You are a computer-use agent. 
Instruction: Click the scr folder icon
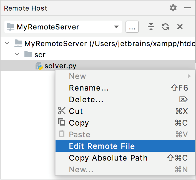[x=28, y=54]
